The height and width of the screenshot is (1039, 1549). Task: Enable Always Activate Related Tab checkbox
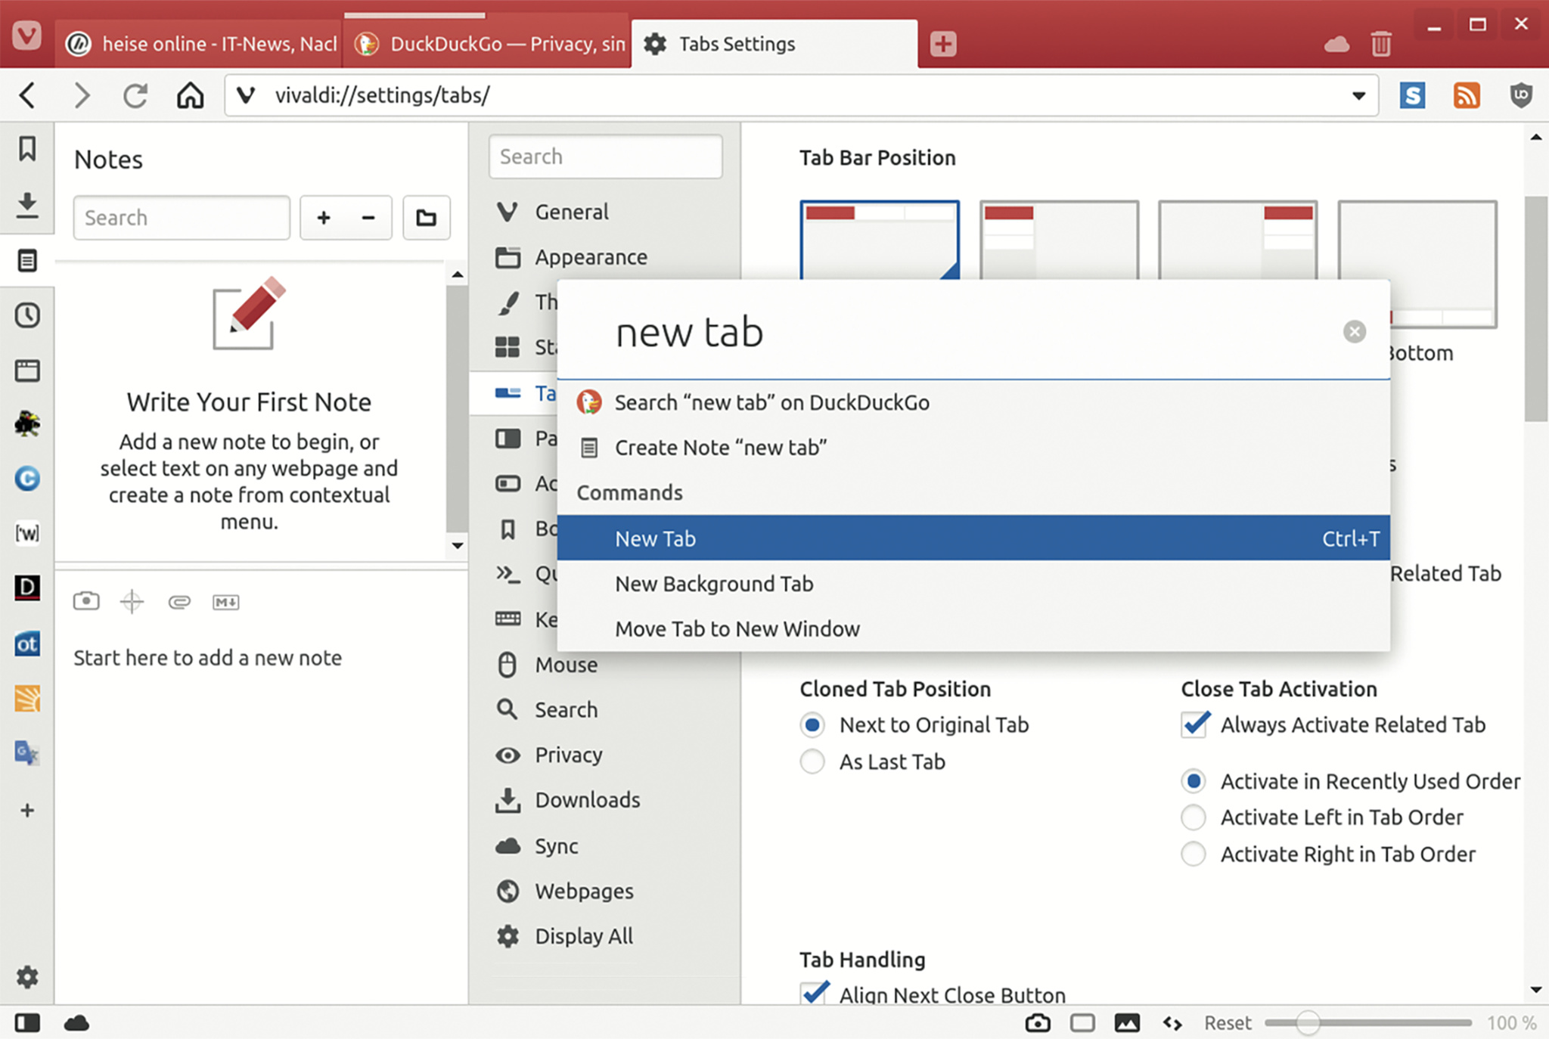pyautogui.click(x=1194, y=724)
